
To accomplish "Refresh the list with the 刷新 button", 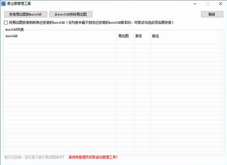I will coord(212,15).
